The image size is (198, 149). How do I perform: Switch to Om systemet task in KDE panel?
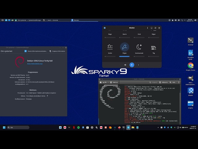pyautogui.click(x=28, y=20)
